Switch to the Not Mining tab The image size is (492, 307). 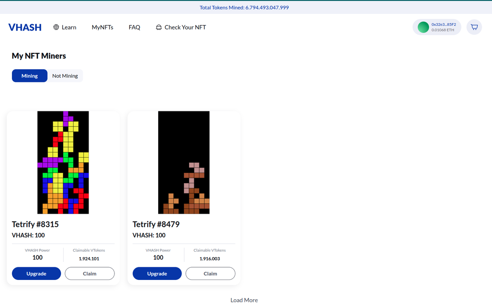(x=65, y=76)
